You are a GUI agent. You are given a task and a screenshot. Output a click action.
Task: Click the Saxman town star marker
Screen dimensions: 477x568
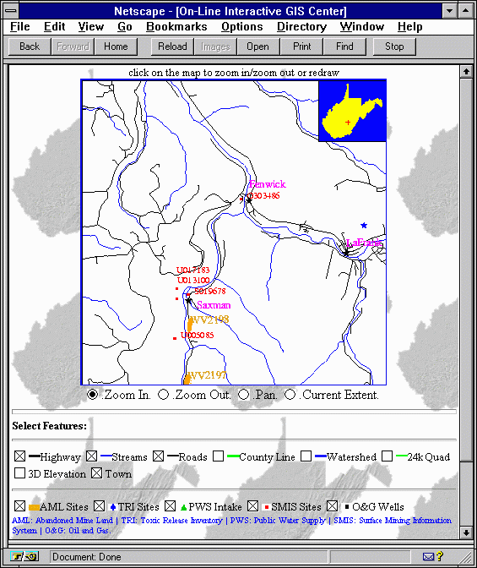188,300
